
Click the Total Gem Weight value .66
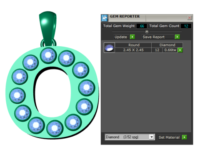[142, 26]
